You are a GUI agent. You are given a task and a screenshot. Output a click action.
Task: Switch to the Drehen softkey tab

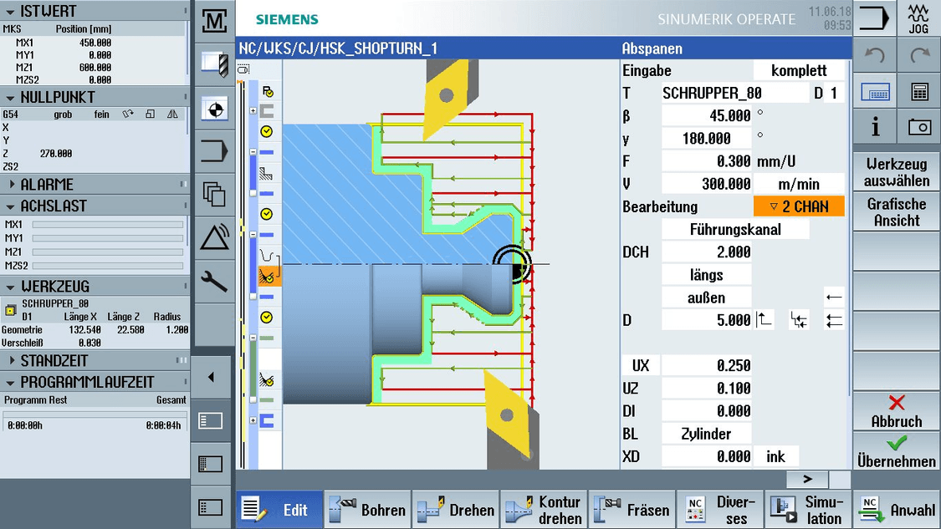pyautogui.click(x=455, y=508)
